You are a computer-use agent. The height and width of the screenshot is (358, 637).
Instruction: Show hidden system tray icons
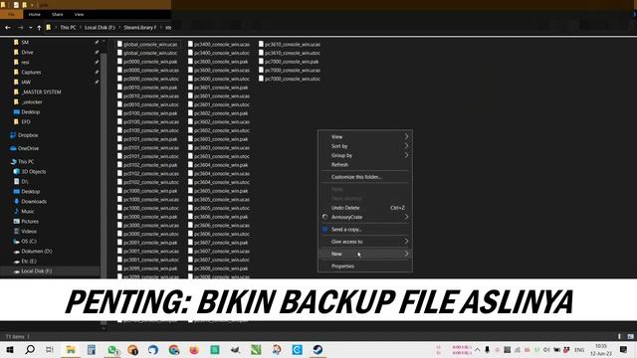(x=478, y=349)
